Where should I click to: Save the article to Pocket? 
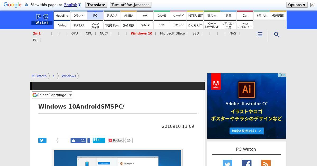click(x=116, y=140)
